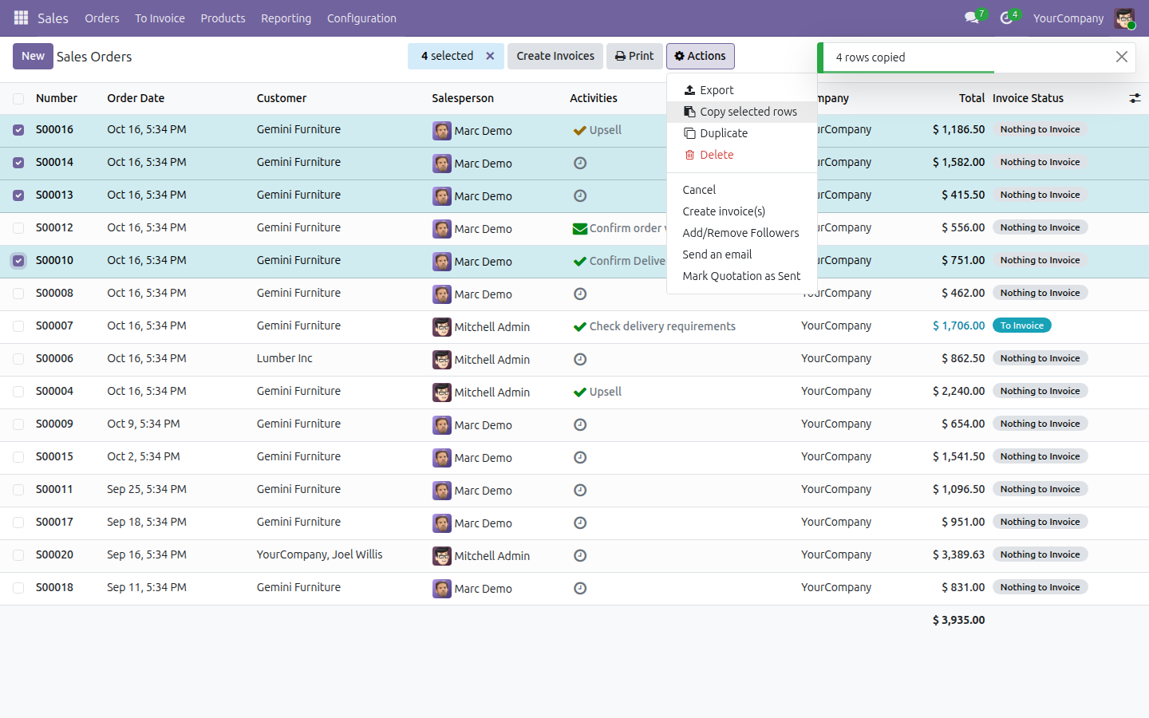Click the Create Invoices button
The width and height of the screenshot is (1149, 718).
pyautogui.click(x=555, y=56)
